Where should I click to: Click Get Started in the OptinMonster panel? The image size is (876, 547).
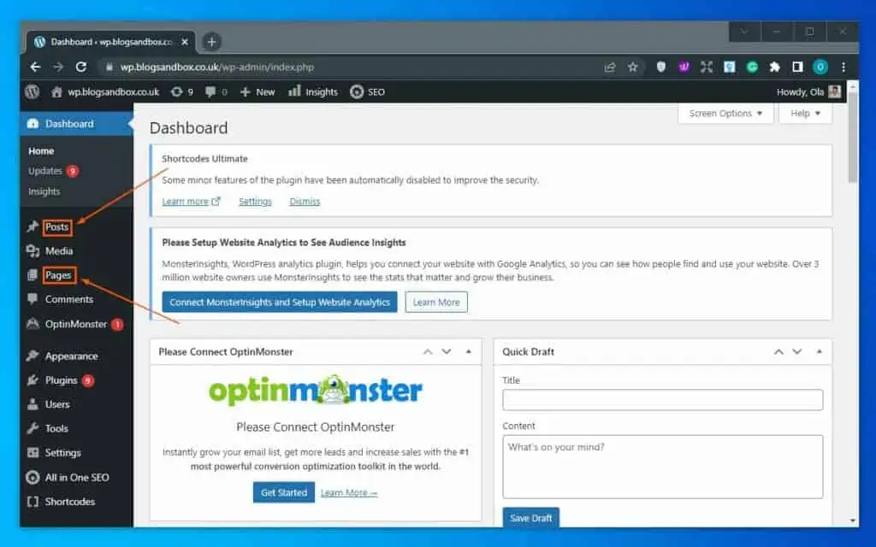pyautogui.click(x=283, y=492)
